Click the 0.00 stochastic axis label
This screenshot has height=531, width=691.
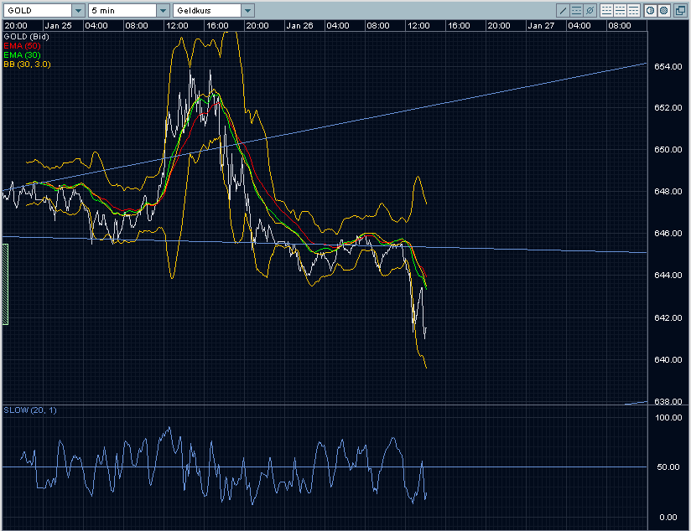[x=668, y=517]
